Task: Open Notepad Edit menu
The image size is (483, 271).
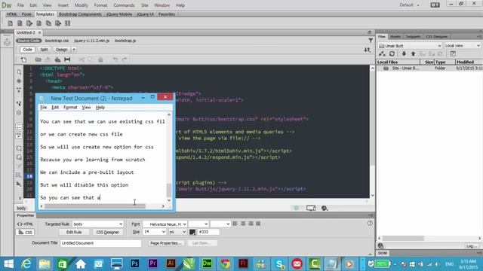Action: [55, 107]
